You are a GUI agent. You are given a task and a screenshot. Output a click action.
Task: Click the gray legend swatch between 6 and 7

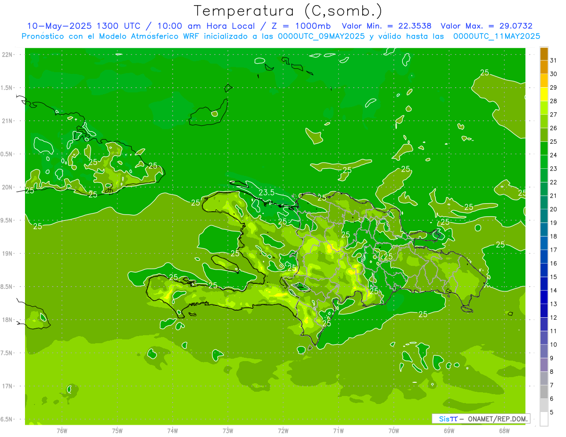tap(544, 392)
